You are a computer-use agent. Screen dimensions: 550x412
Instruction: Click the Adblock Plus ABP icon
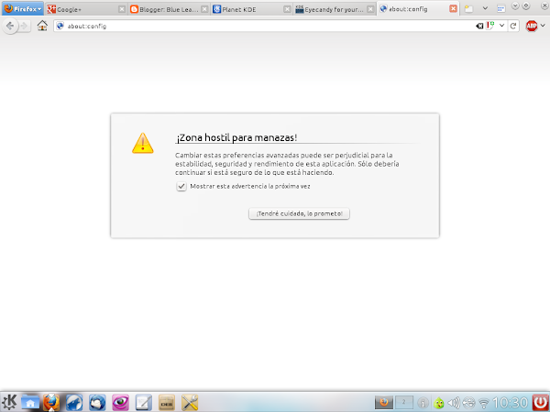click(x=532, y=26)
